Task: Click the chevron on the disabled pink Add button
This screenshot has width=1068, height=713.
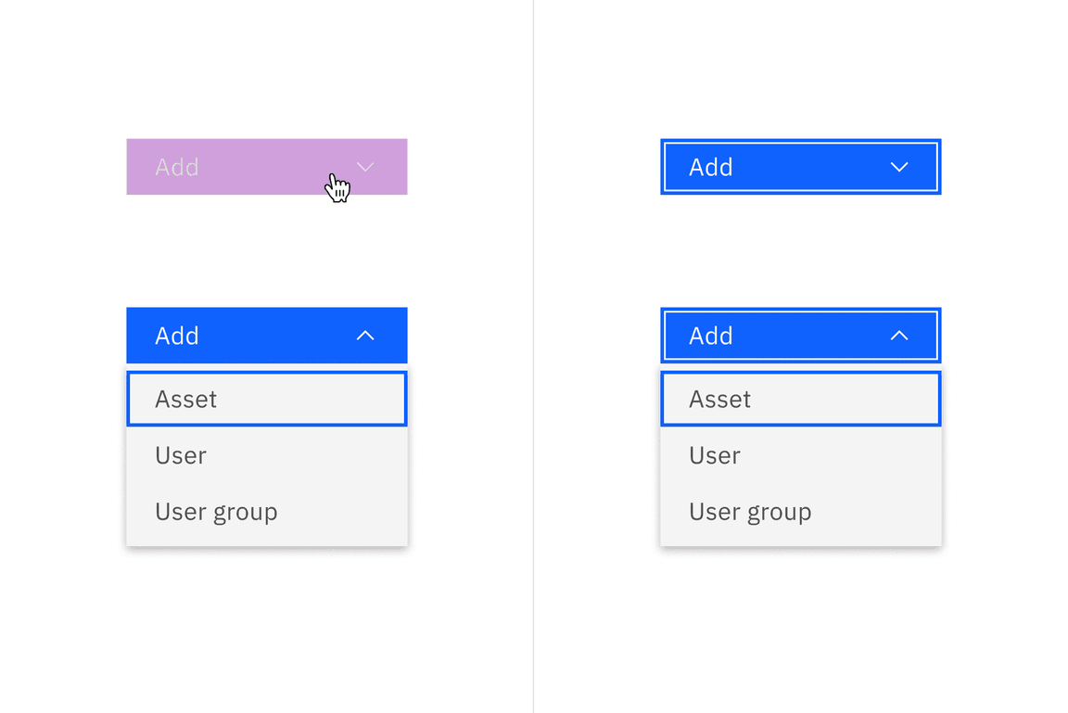Action: 364,167
